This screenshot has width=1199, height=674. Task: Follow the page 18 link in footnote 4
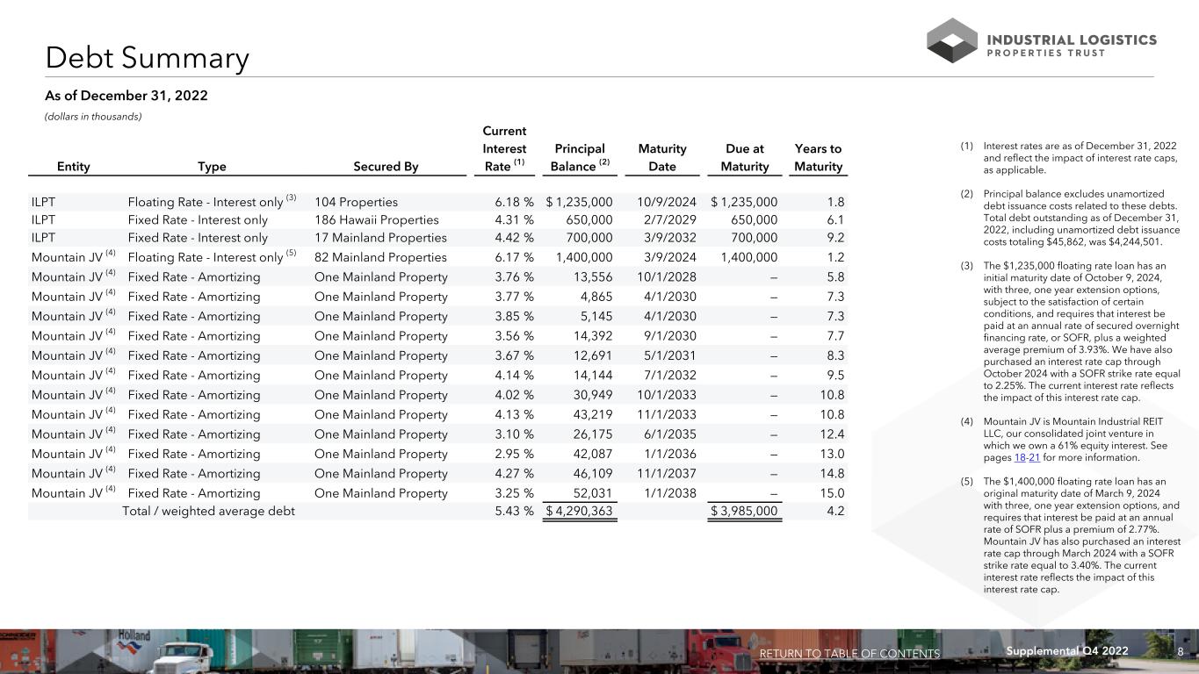click(1019, 457)
